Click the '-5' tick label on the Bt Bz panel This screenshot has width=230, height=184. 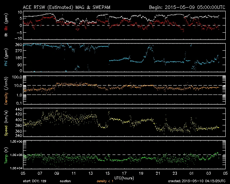click(19, 33)
